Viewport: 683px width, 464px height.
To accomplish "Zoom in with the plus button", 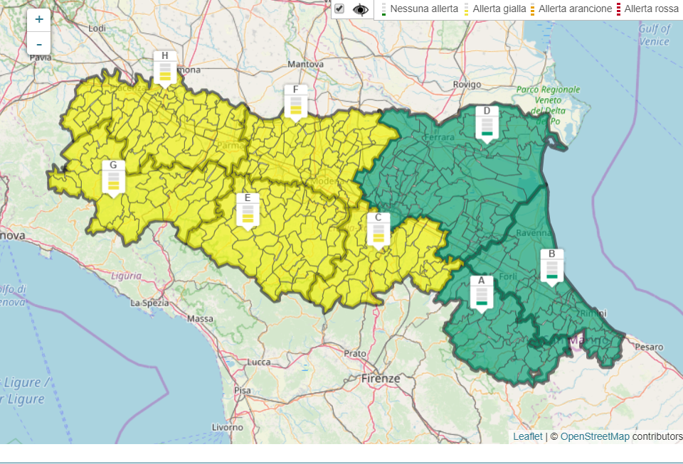I will 38,20.
